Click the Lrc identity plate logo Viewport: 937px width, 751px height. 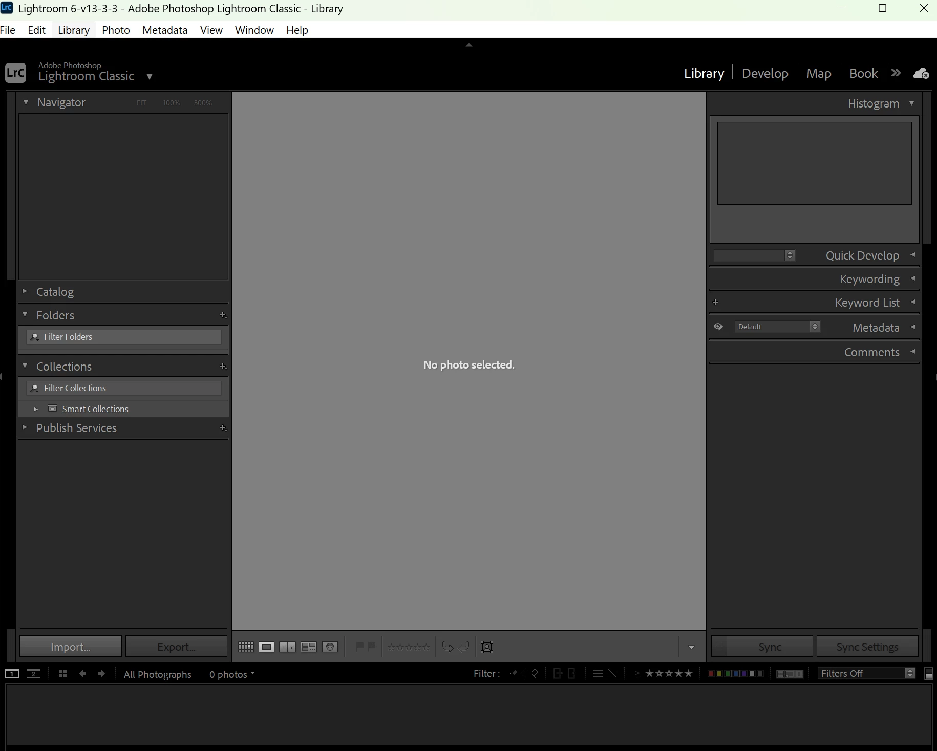pos(15,72)
